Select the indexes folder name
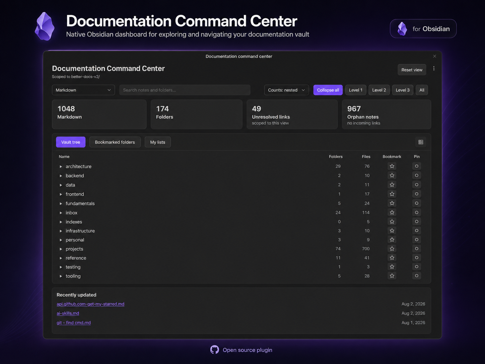The width and height of the screenshot is (485, 364). click(x=74, y=222)
